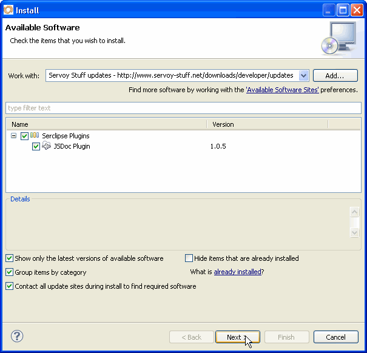Enable Hide items that are already installed
The image size is (367, 353).
[189, 258]
